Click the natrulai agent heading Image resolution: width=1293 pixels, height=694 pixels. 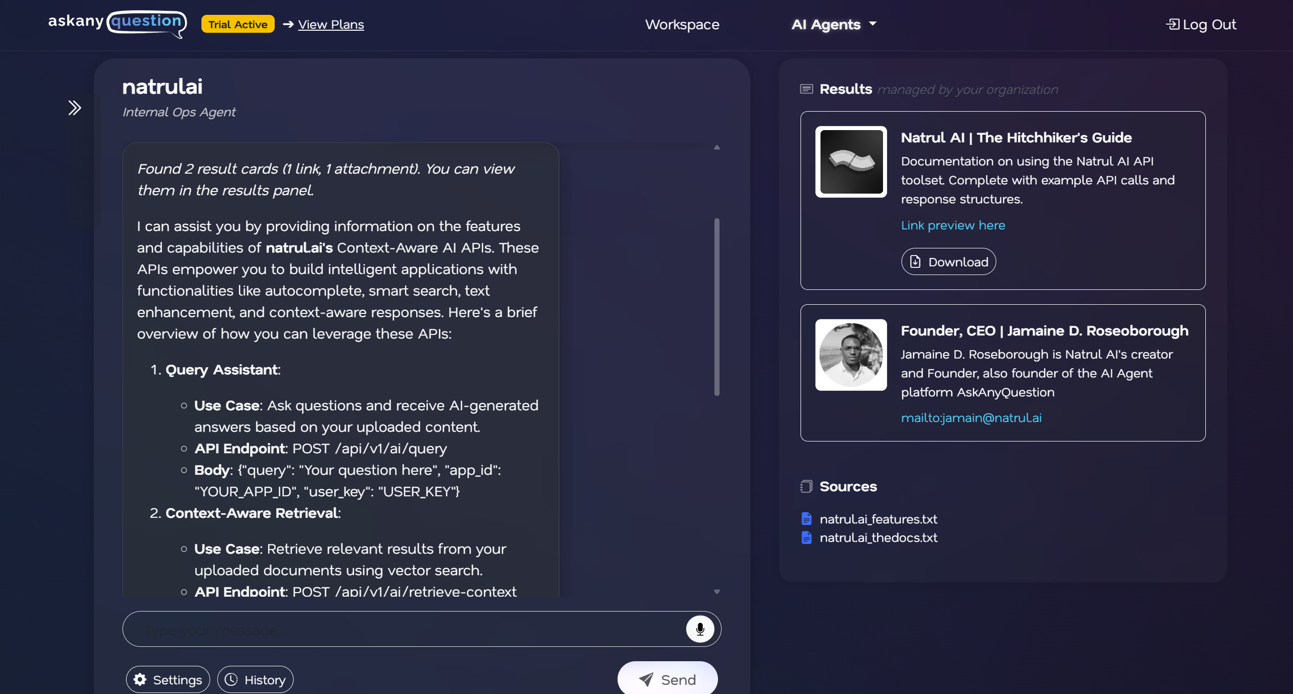[x=162, y=87]
